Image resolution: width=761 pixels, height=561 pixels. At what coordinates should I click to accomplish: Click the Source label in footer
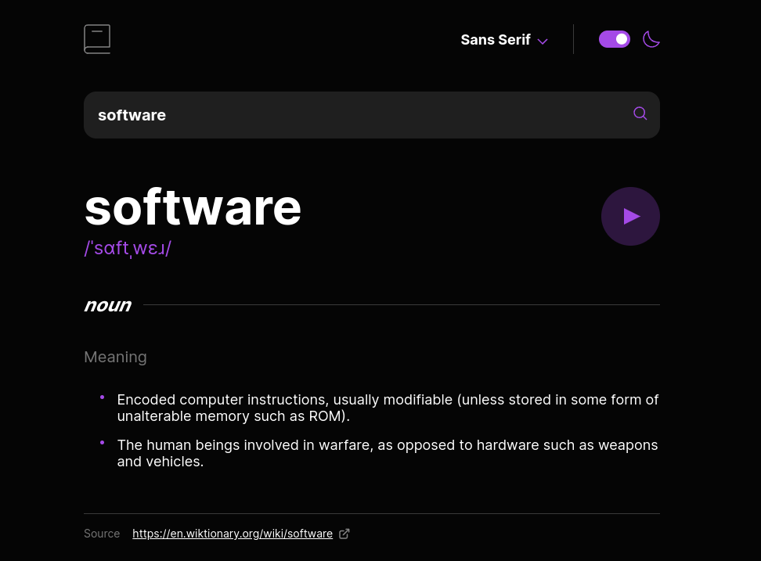[x=102, y=534]
